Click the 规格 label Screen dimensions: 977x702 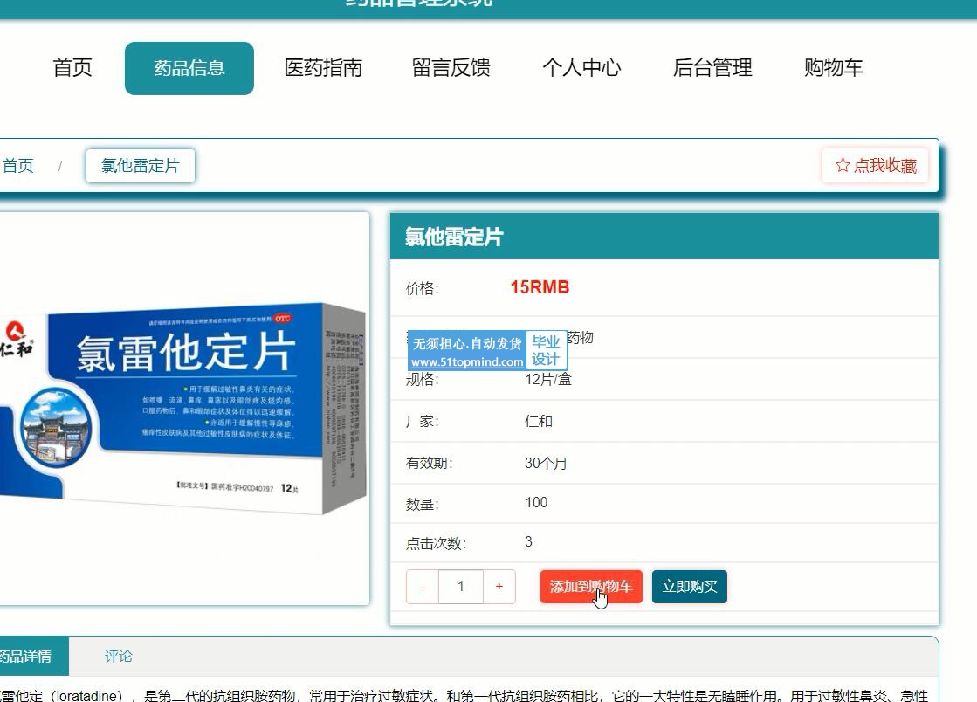[422, 380]
